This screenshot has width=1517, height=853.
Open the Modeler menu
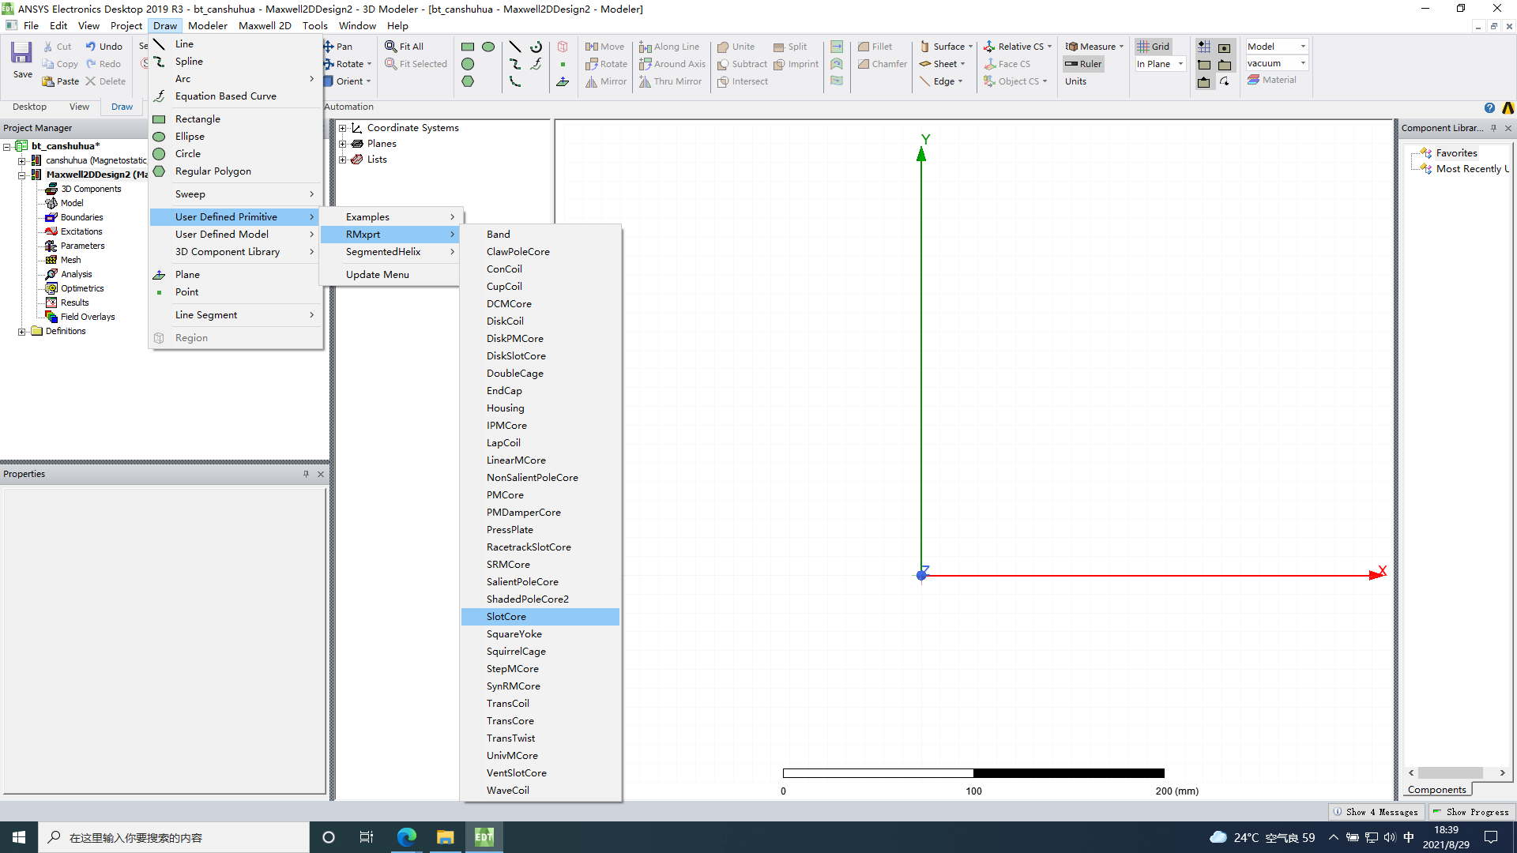coord(207,25)
